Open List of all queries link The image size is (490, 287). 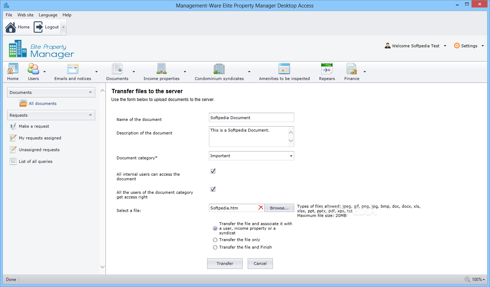[x=36, y=161]
